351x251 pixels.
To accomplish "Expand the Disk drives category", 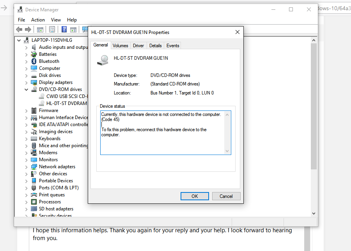I will click(26, 75).
